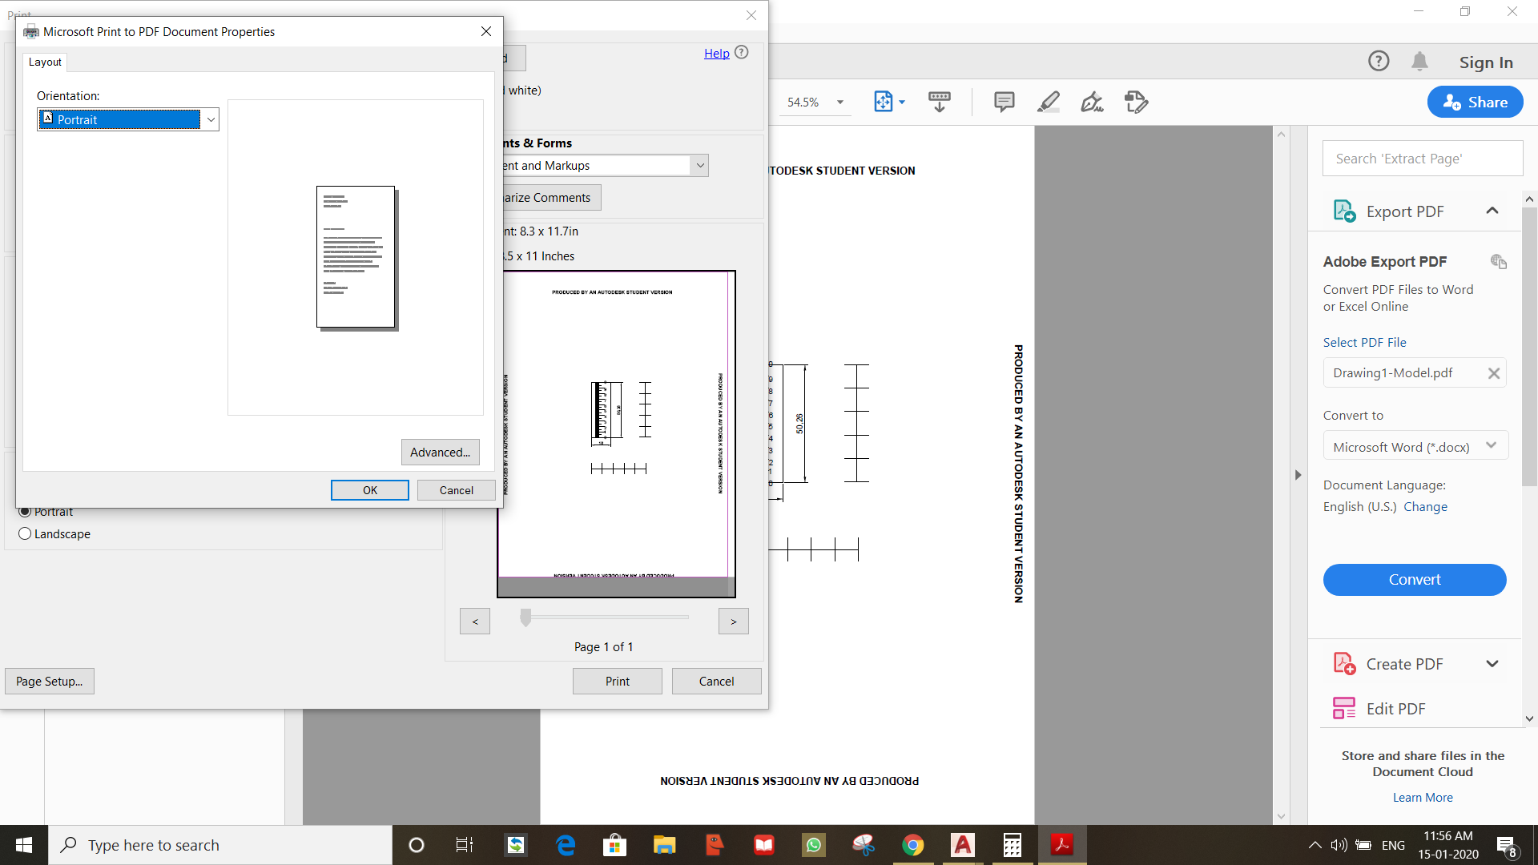Select the Draw tool icon
The height and width of the screenshot is (865, 1538).
pyautogui.click(x=1050, y=102)
